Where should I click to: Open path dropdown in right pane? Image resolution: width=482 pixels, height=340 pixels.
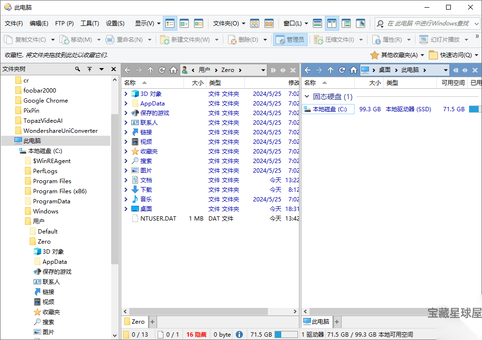[446, 70]
